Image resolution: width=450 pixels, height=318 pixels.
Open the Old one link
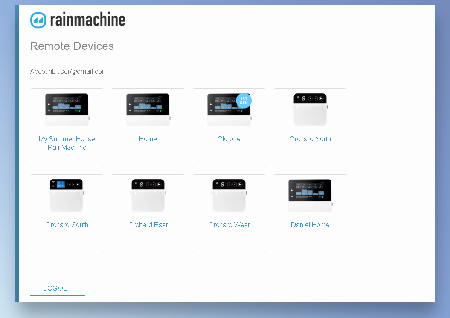coord(229,139)
